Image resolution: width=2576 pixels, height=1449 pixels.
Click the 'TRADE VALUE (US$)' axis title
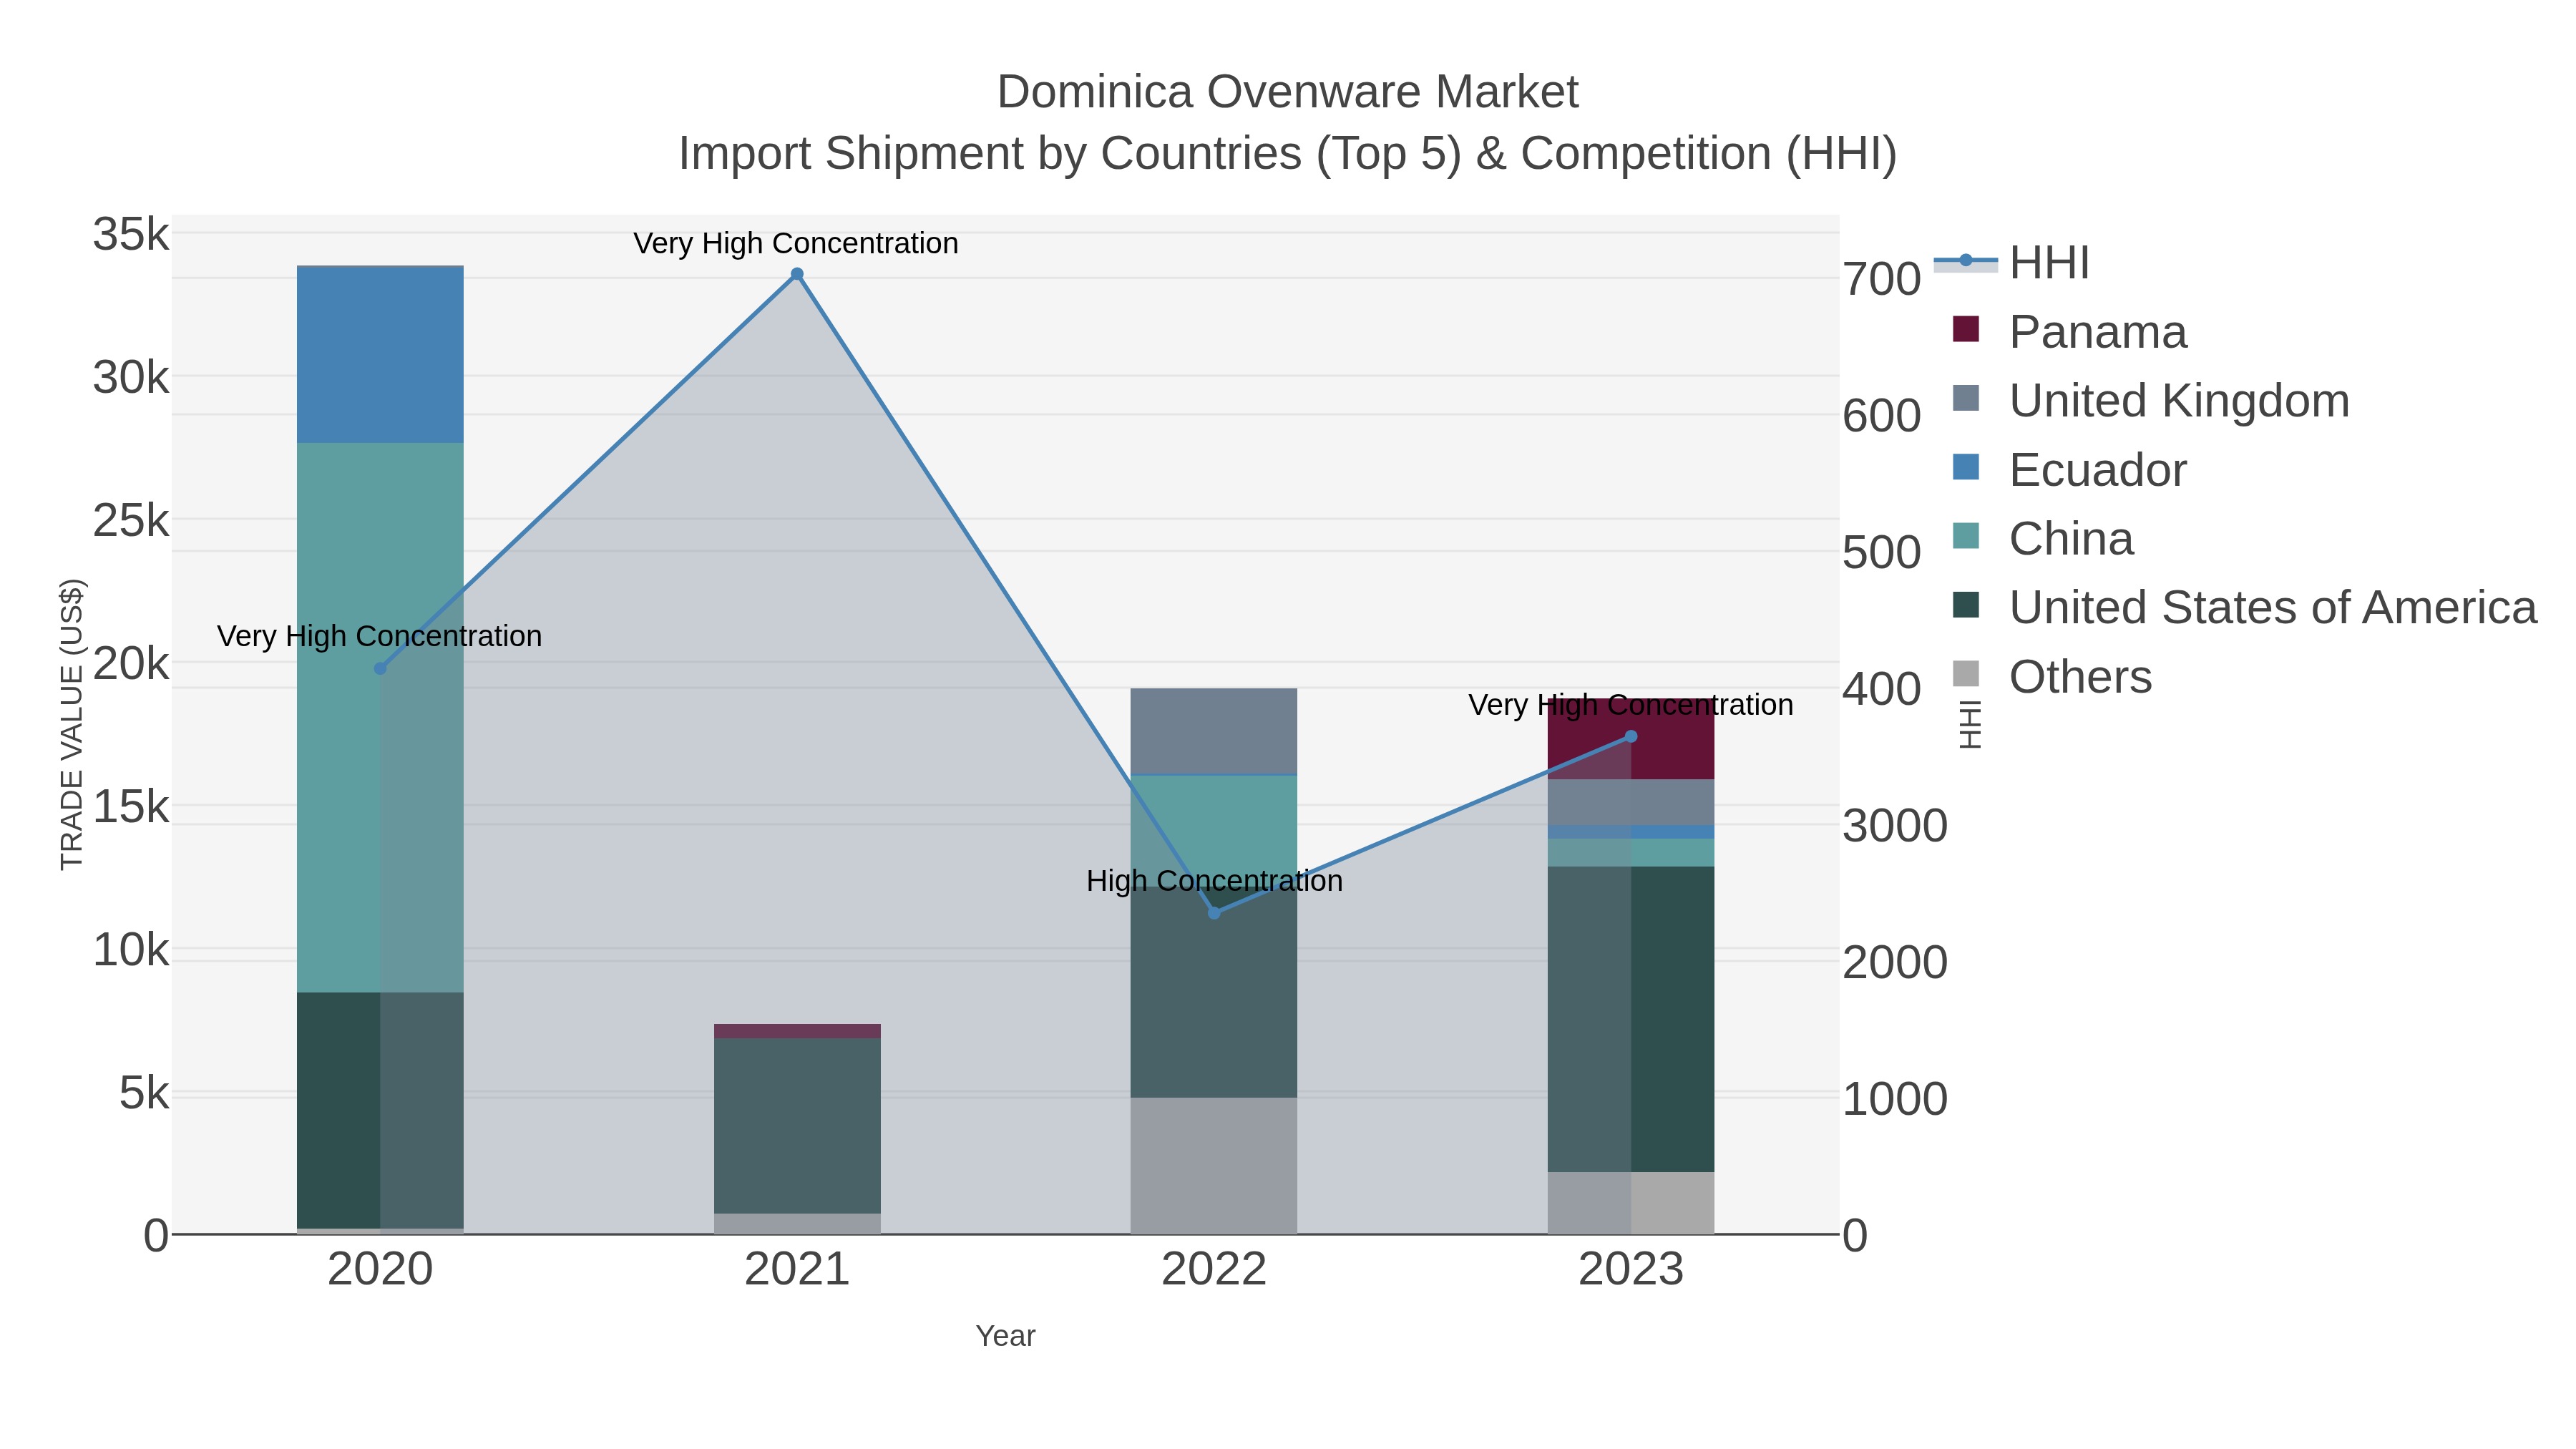pos(72,724)
